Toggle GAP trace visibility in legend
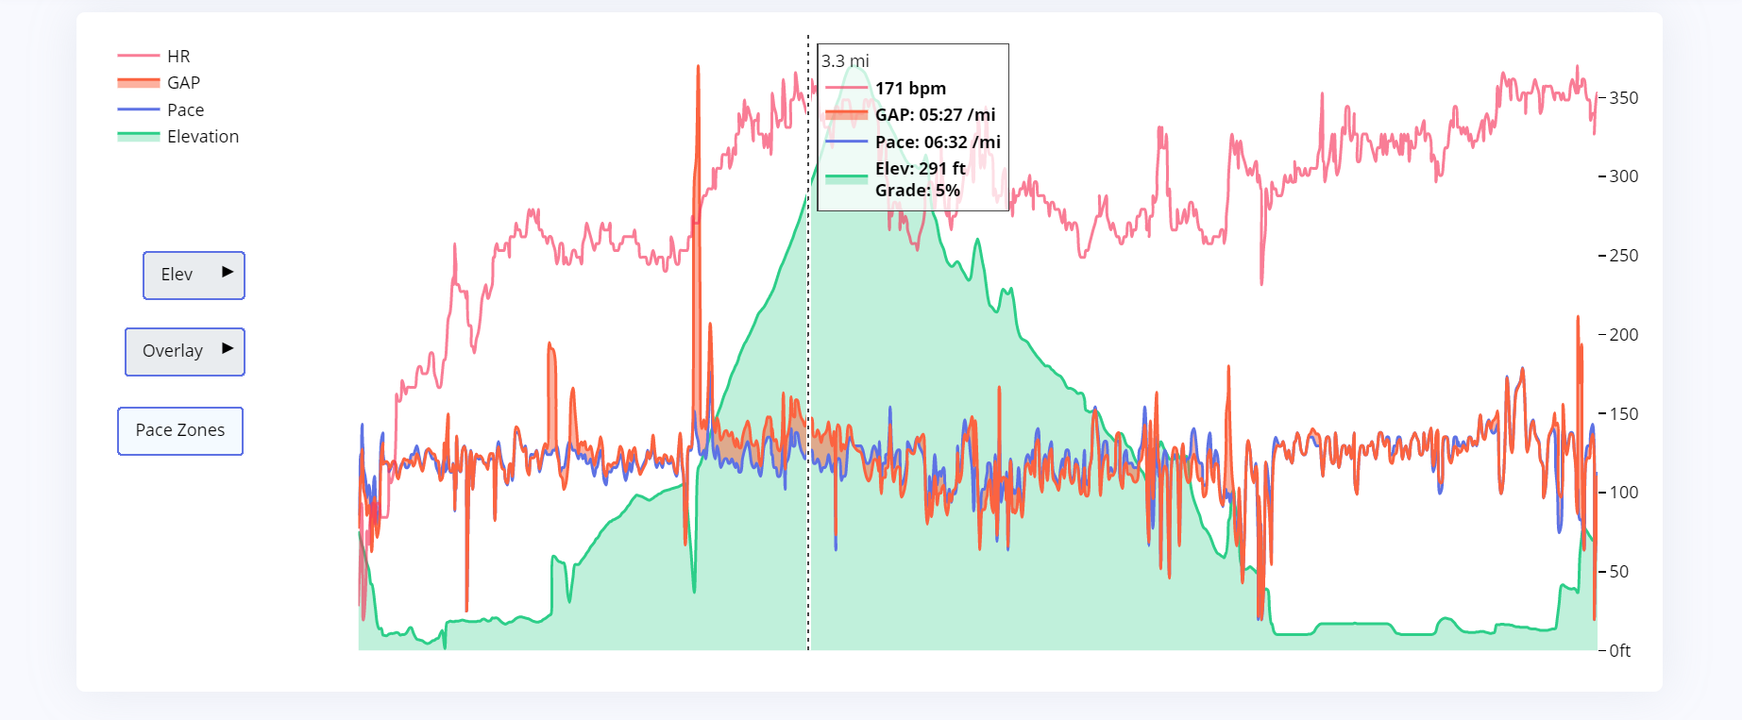 (x=183, y=83)
